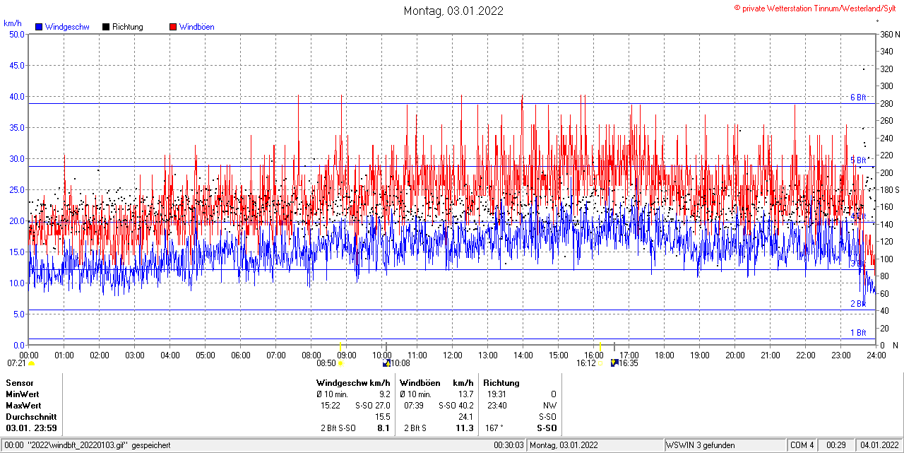
Task: Click the Sensor row header
Action: point(20,383)
